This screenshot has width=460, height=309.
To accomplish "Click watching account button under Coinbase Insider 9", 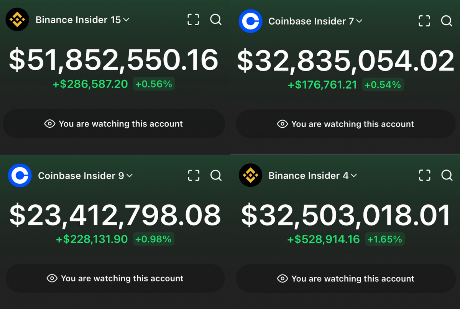I will point(115,278).
